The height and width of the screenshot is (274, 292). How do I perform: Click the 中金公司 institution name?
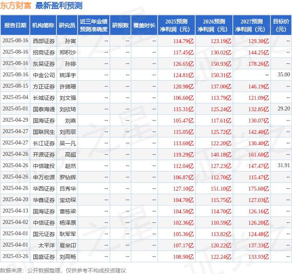(44, 75)
